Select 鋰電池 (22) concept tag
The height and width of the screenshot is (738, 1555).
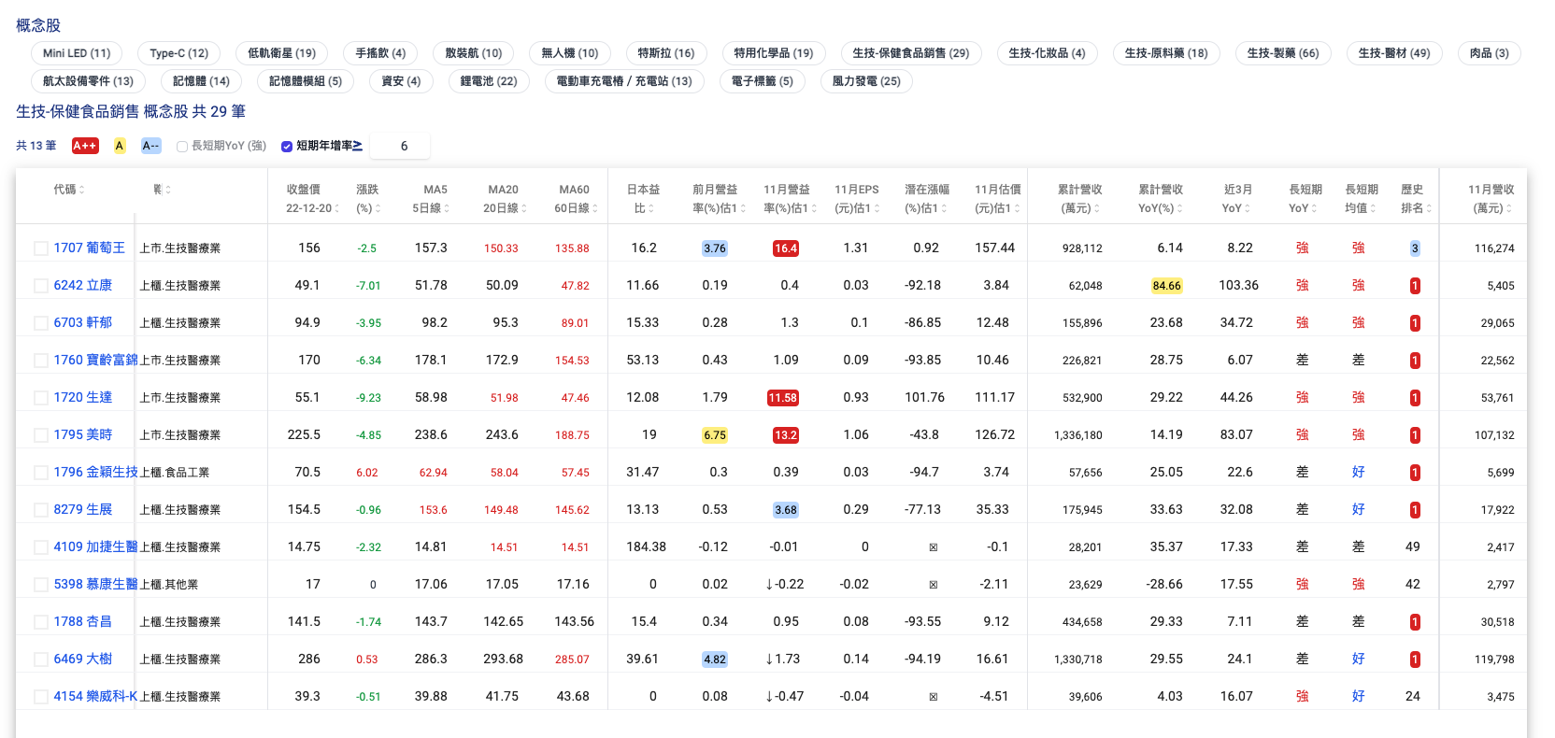click(489, 81)
